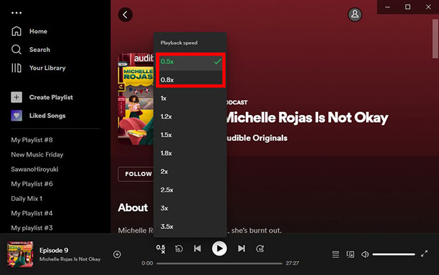
Task: Open the three-dot menu in sidebar
Action: click(16, 13)
